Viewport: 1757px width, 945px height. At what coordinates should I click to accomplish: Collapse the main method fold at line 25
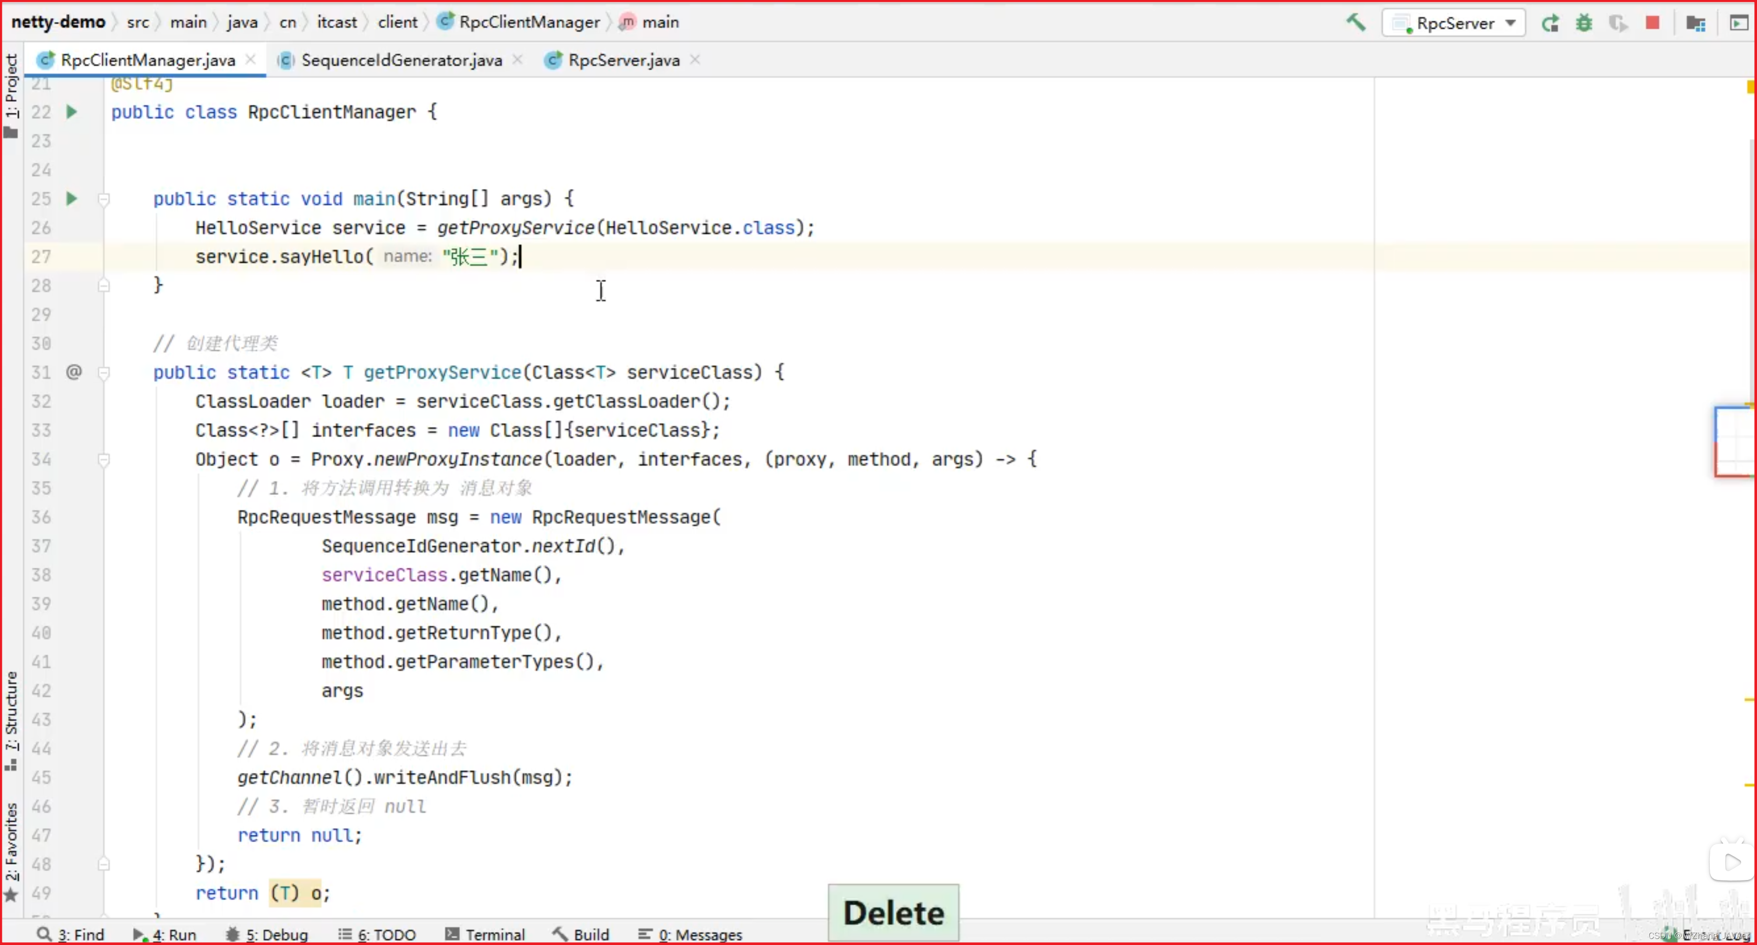click(104, 199)
